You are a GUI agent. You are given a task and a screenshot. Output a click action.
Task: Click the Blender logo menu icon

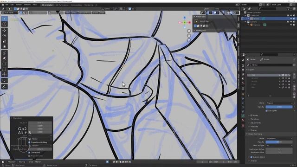click(x=3, y=5)
